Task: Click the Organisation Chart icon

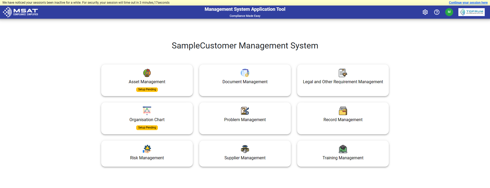Action: (x=147, y=111)
